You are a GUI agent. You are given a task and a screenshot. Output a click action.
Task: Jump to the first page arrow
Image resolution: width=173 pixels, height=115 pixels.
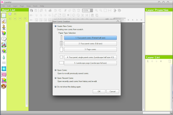tap(128, 20)
